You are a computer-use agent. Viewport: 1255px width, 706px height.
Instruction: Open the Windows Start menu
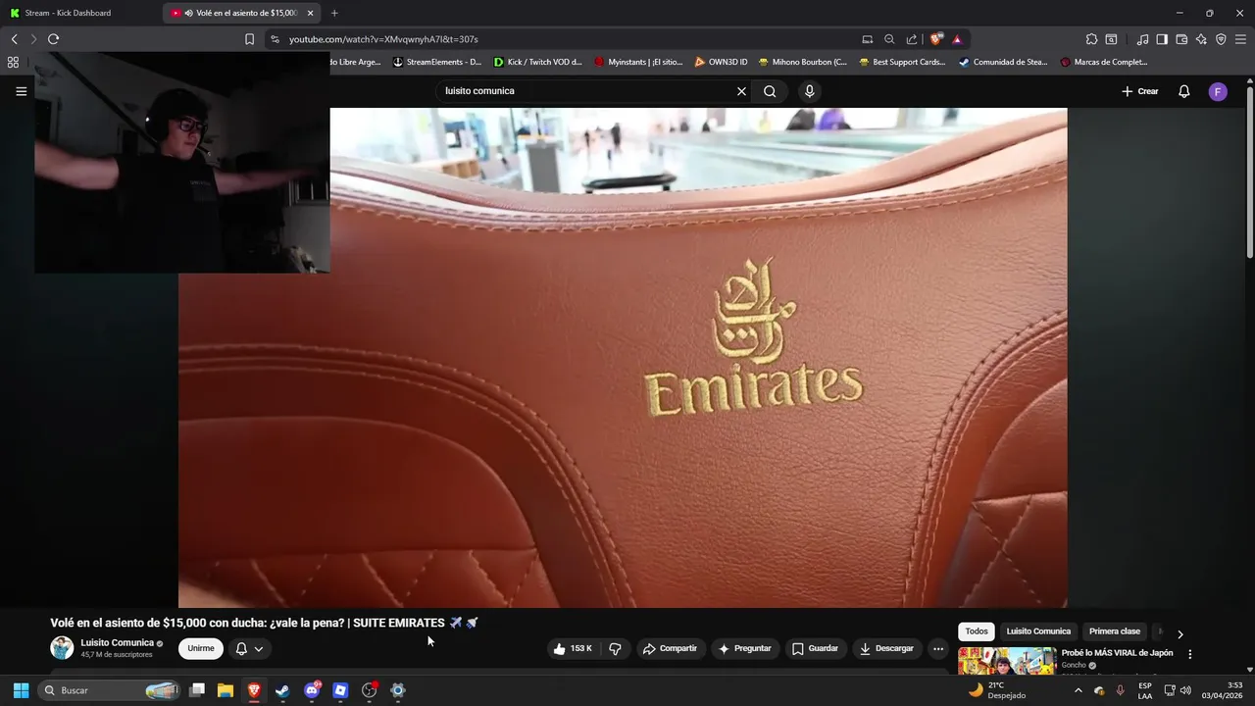pos(21,690)
